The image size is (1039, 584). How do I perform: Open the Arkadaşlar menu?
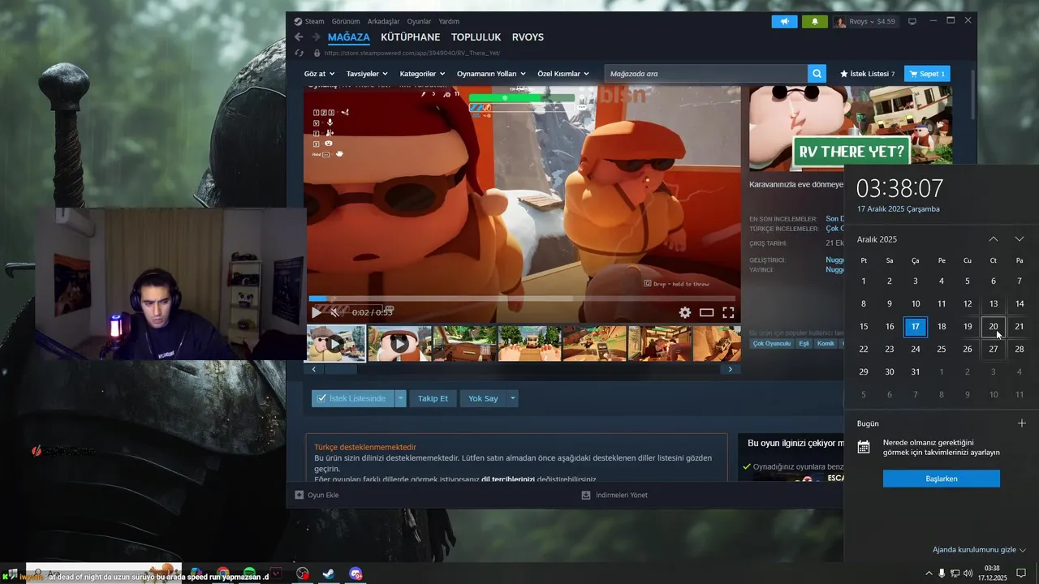383,22
